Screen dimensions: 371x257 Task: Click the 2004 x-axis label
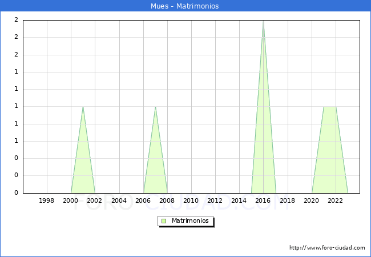tap(119, 200)
